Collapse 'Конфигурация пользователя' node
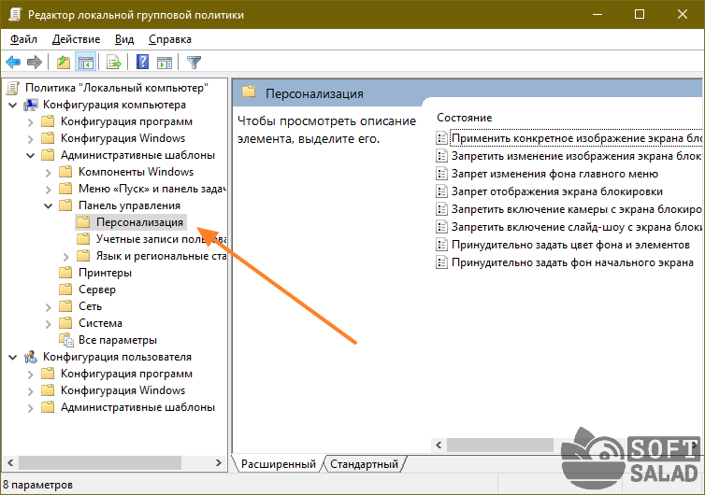 point(13,358)
